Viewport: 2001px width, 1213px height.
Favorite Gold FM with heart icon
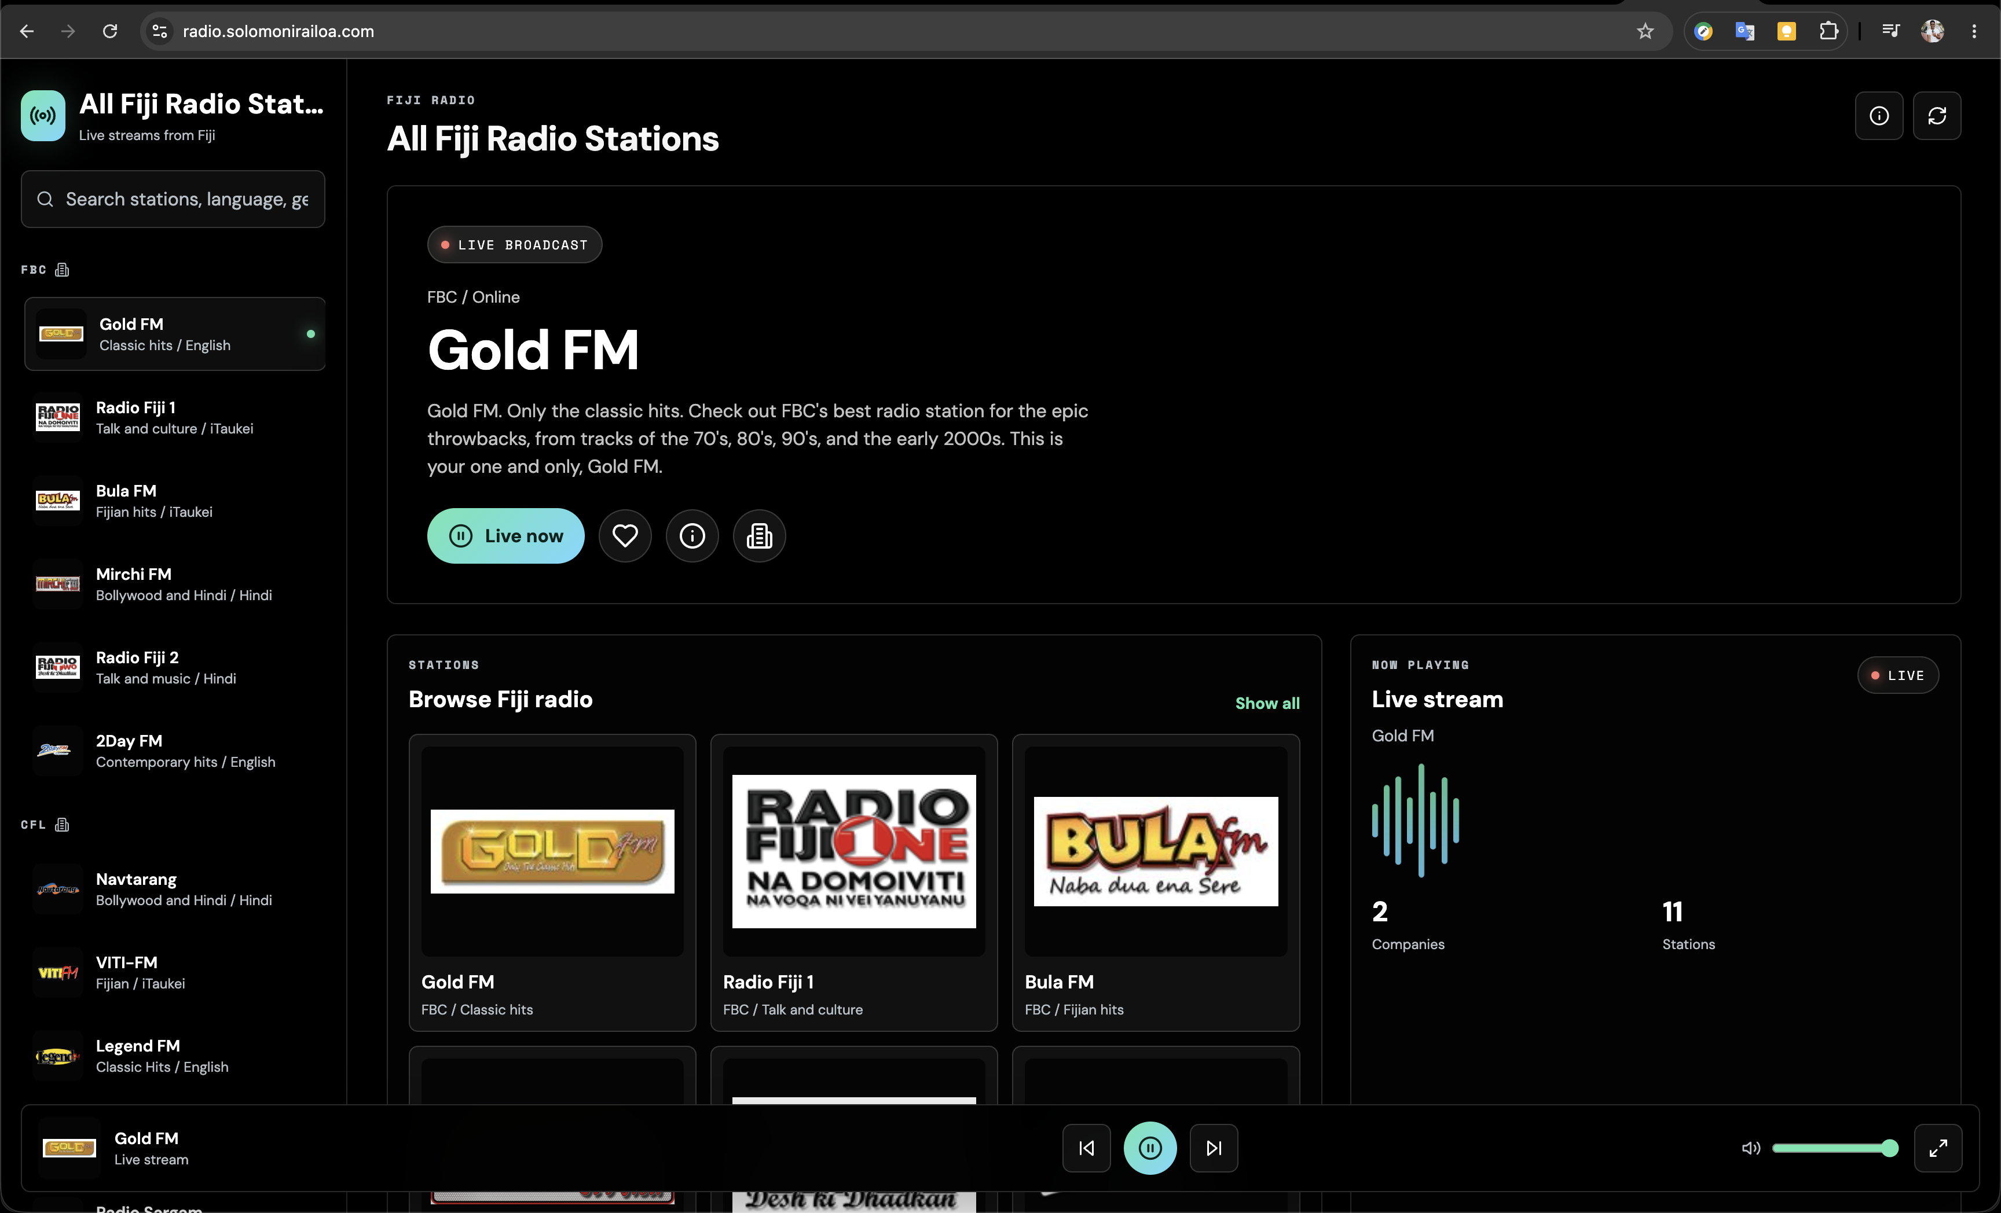(x=625, y=536)
